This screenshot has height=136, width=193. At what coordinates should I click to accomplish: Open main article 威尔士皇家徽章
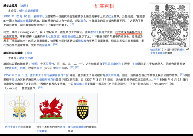tap(29, 11)
